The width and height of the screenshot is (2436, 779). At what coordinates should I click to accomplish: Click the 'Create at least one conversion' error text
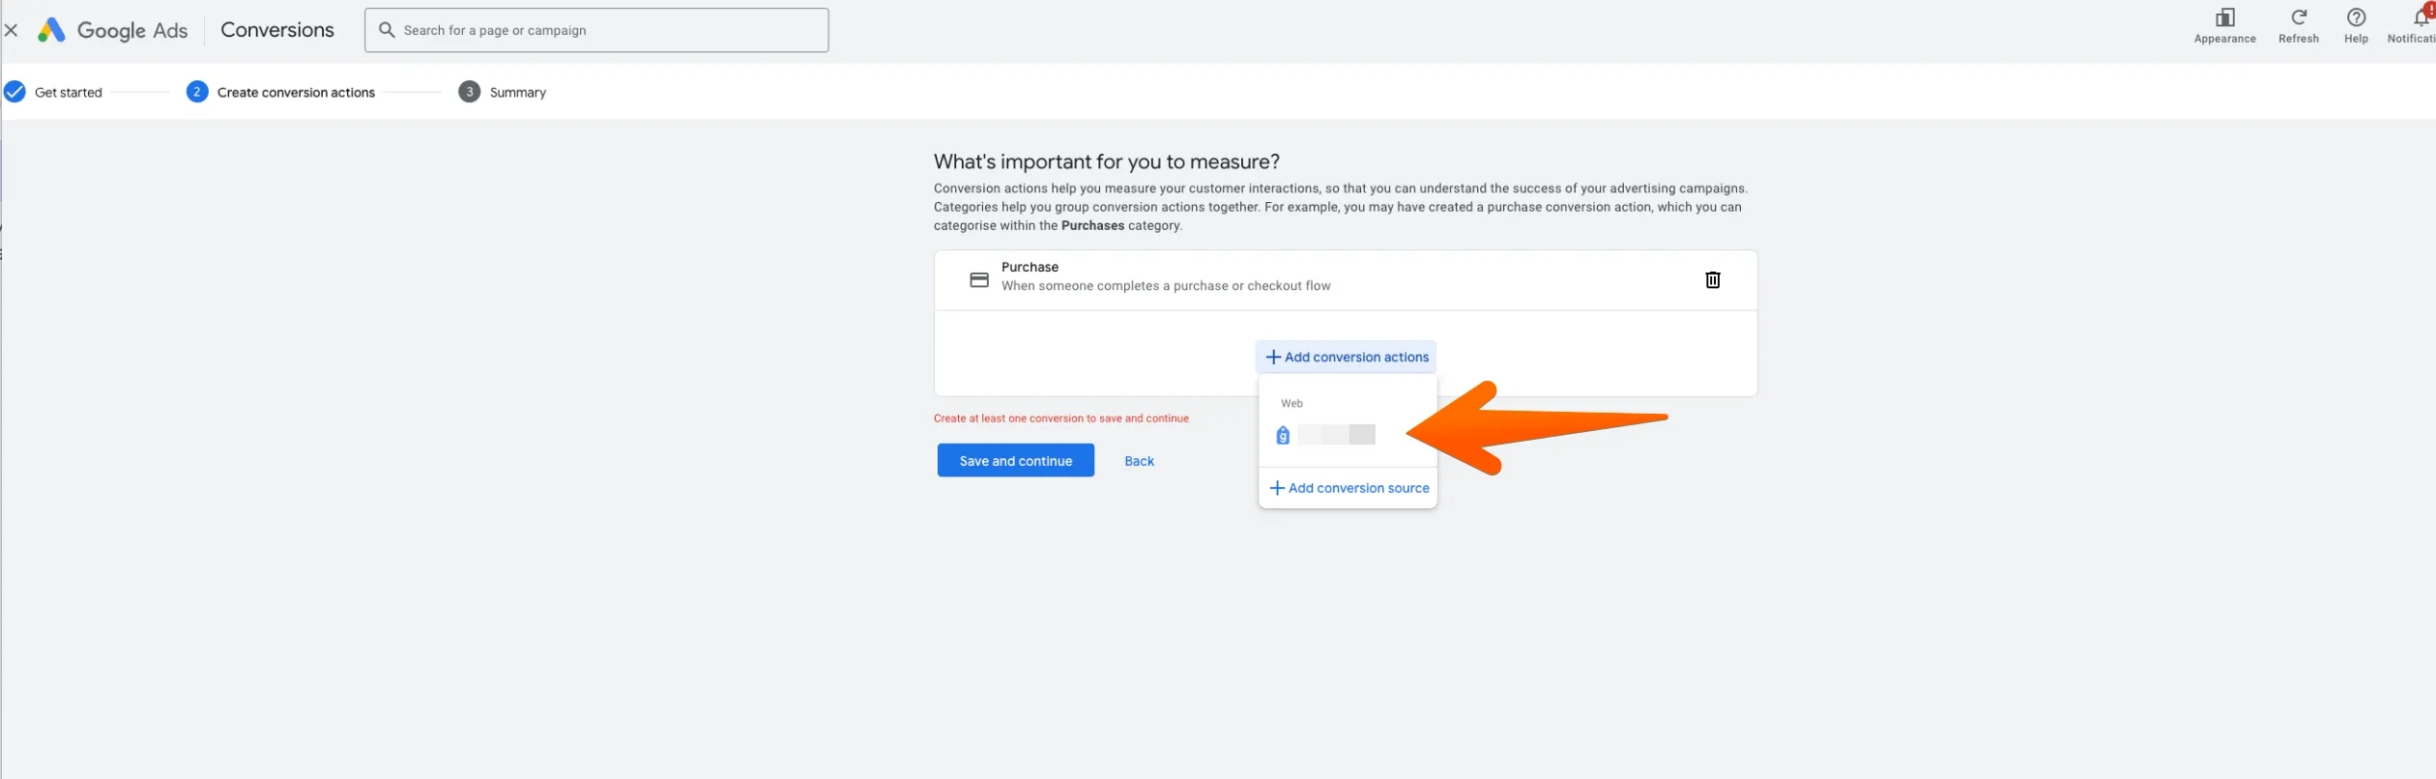pos(1061,418)
